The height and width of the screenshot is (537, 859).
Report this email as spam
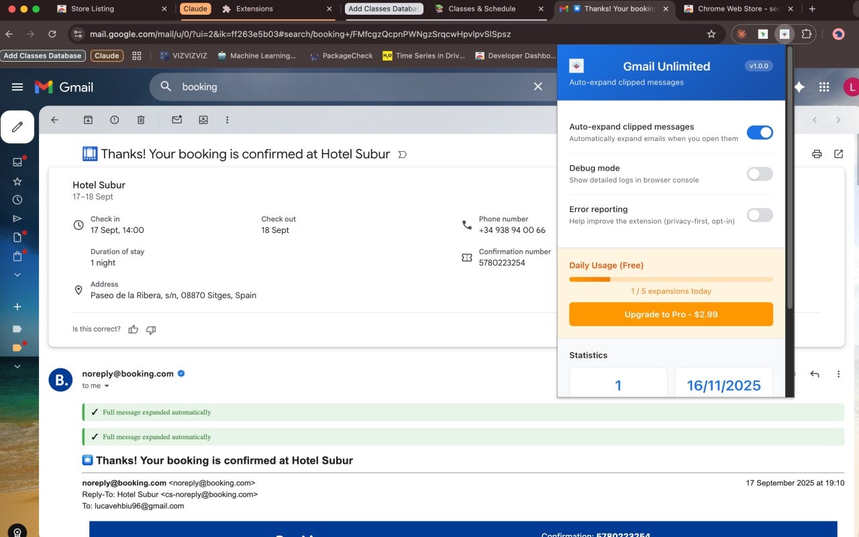coord(114,119)
